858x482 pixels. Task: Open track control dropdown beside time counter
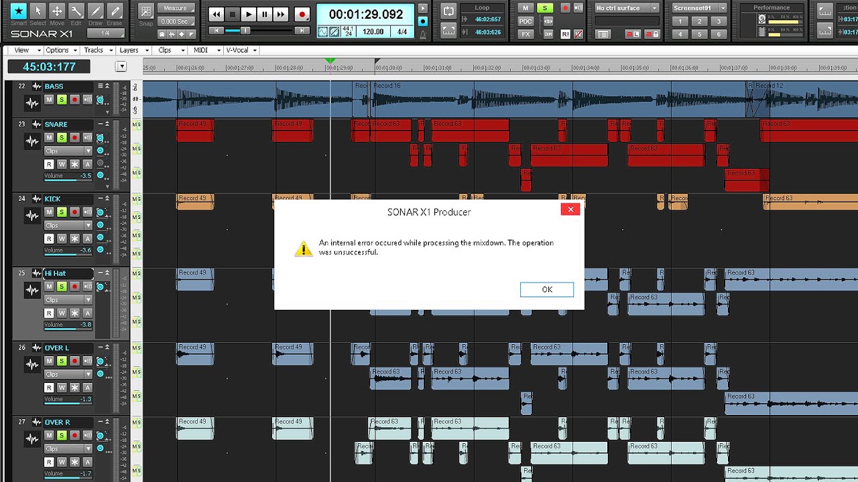[121, 66]
